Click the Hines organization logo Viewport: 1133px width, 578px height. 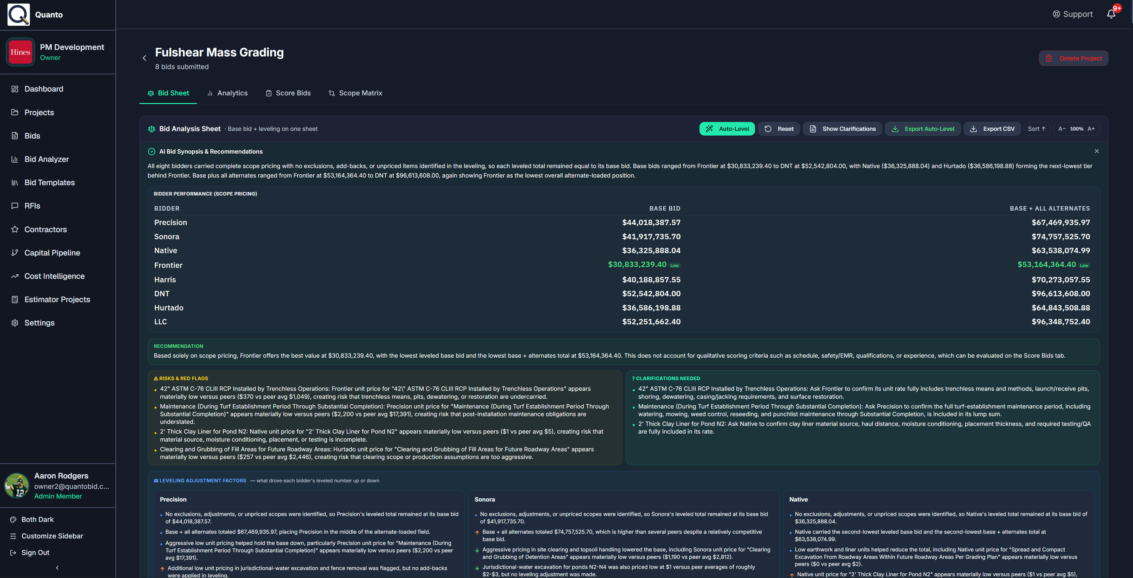click(20, 52)
